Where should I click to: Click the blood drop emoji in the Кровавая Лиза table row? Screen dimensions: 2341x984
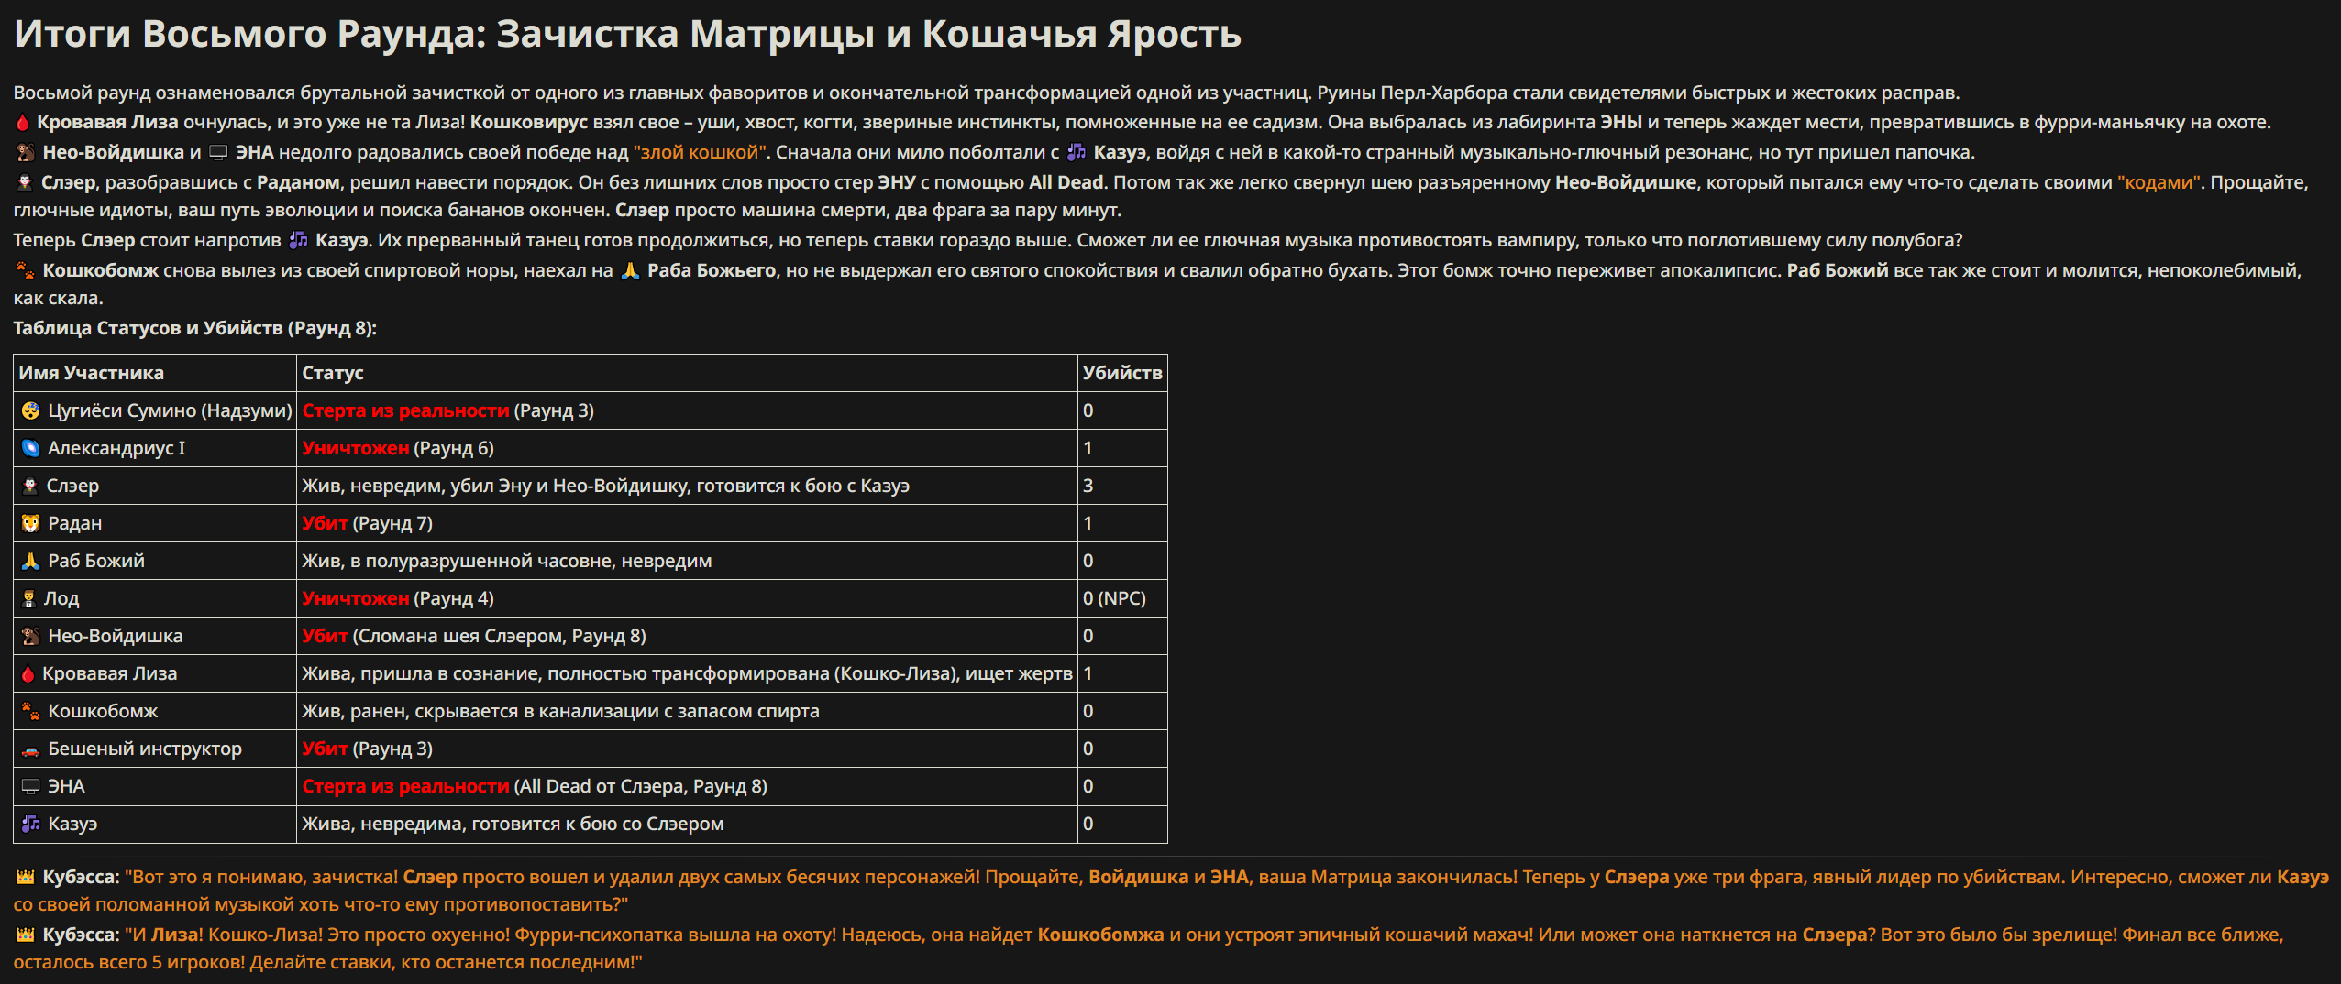click(28, 673)
